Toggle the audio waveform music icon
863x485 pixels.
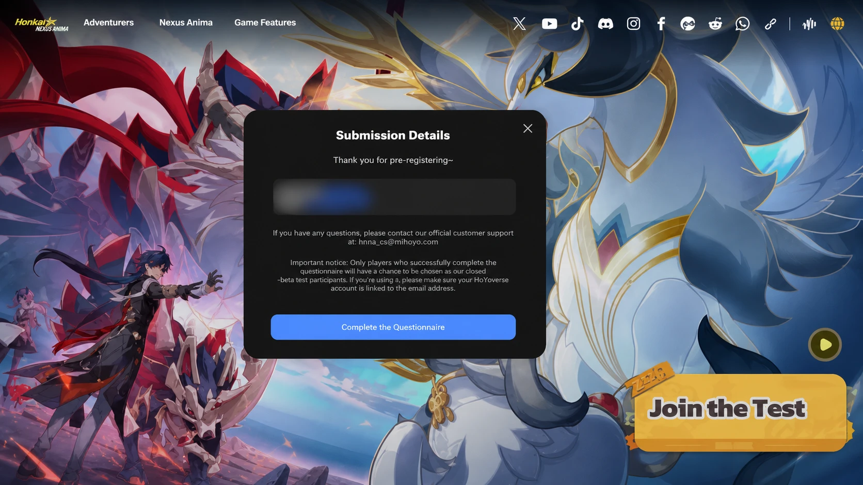tap(809, 24)
